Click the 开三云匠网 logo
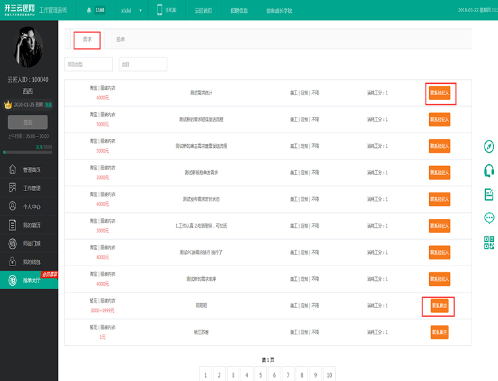This screenshot has height=381, width=498. pyautogui.click(x=20, y=10)
